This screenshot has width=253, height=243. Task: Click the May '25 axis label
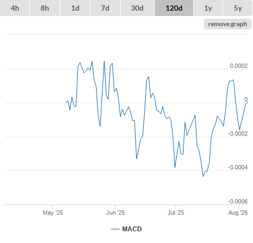pyautogui.click(x=53, y=213)
